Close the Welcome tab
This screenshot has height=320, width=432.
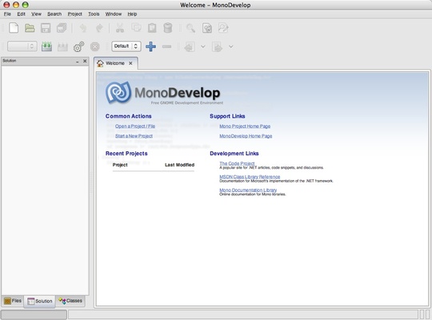pyautogui.click(x=130, y=63)
